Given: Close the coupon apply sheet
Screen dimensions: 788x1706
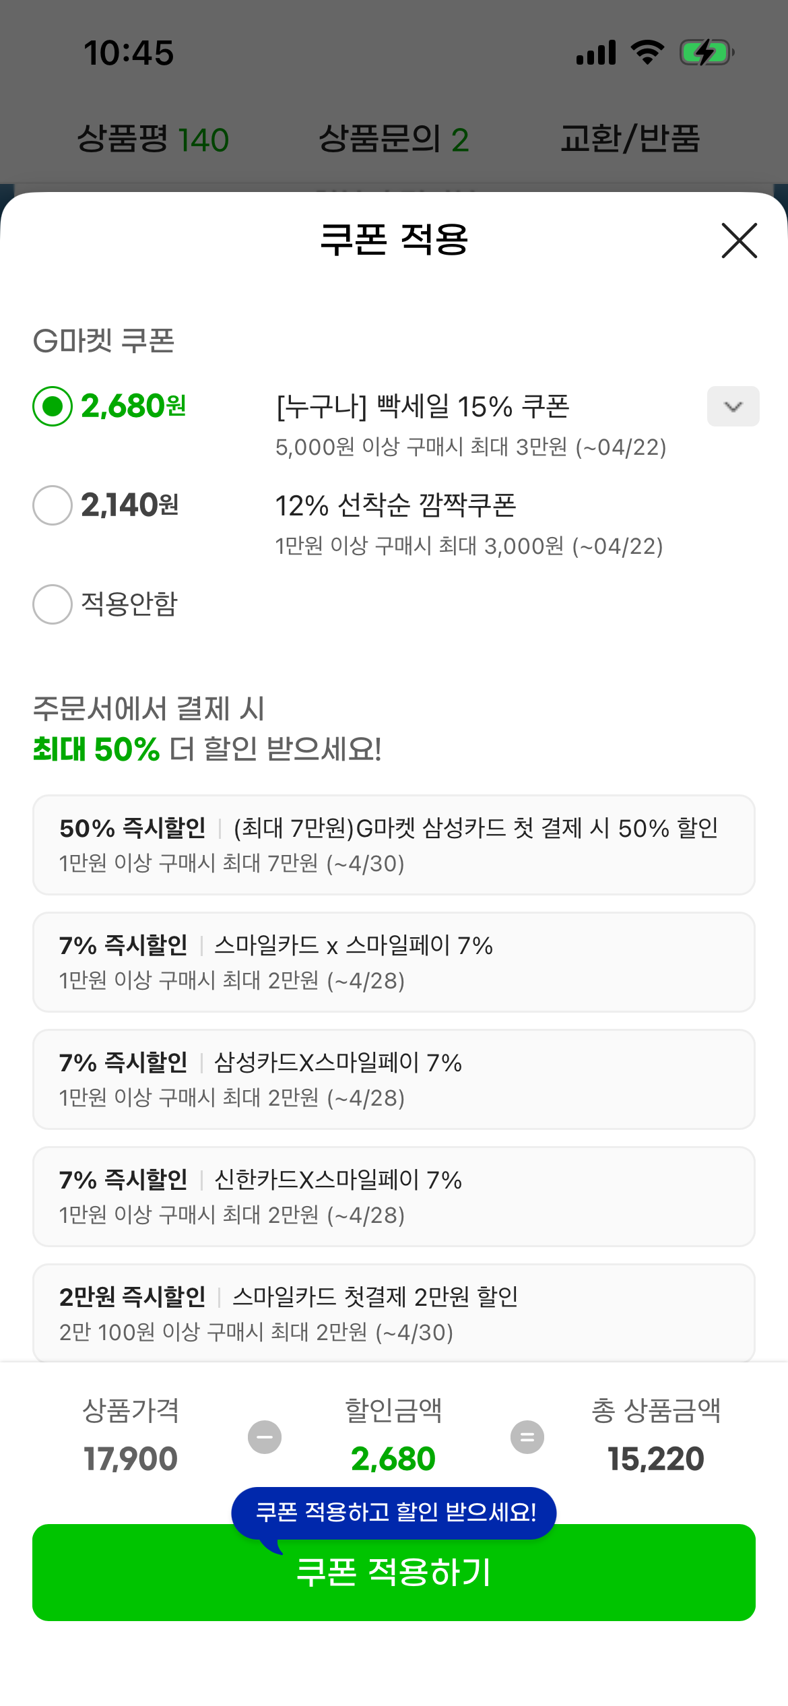Looking at the screenshot, I should [739, 241].
